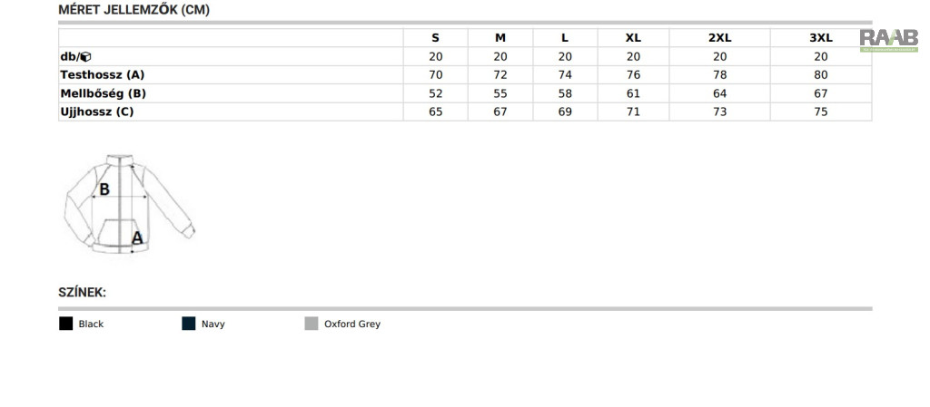Screen dimensions: 930x407
Task: Click the 2XL size column header
Action: [x=720, y=38]
